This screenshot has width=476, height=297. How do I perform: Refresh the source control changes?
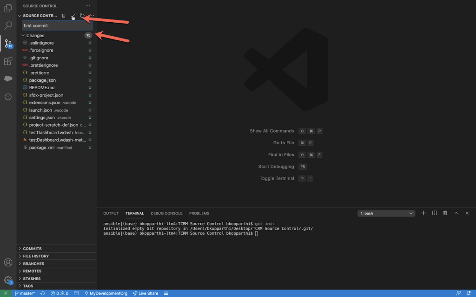pyautogui.click(x=82, y=16)
